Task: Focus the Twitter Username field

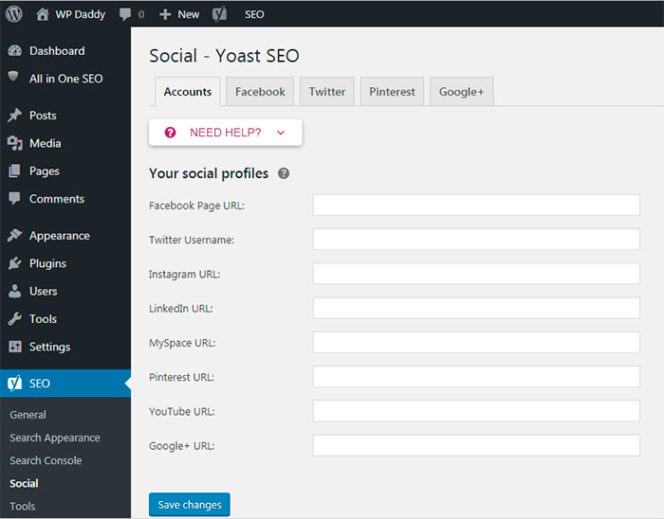Action: point(476,240)
